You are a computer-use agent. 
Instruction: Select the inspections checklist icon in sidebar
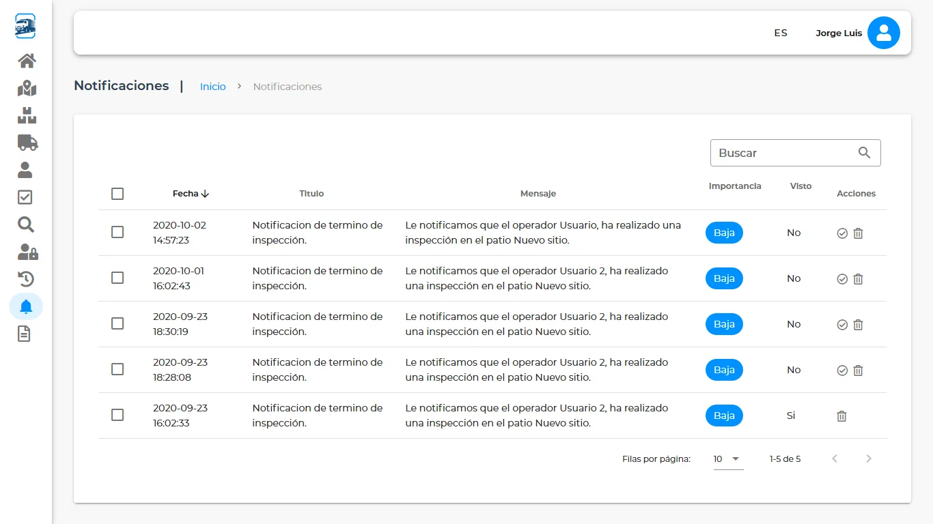click(x=26, y=196)
